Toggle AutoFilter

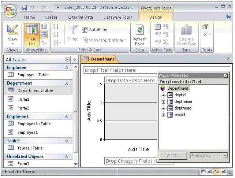coord(95,30)
